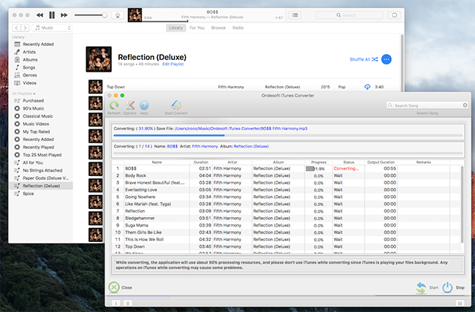Switch to the Library tab
Screen dimensions: 475x312
coord(175,28)
